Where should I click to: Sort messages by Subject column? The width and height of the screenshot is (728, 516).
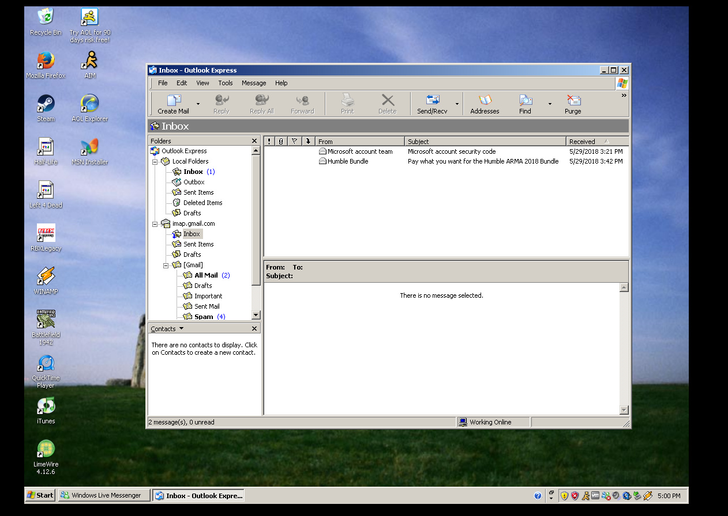click(485, 141)
